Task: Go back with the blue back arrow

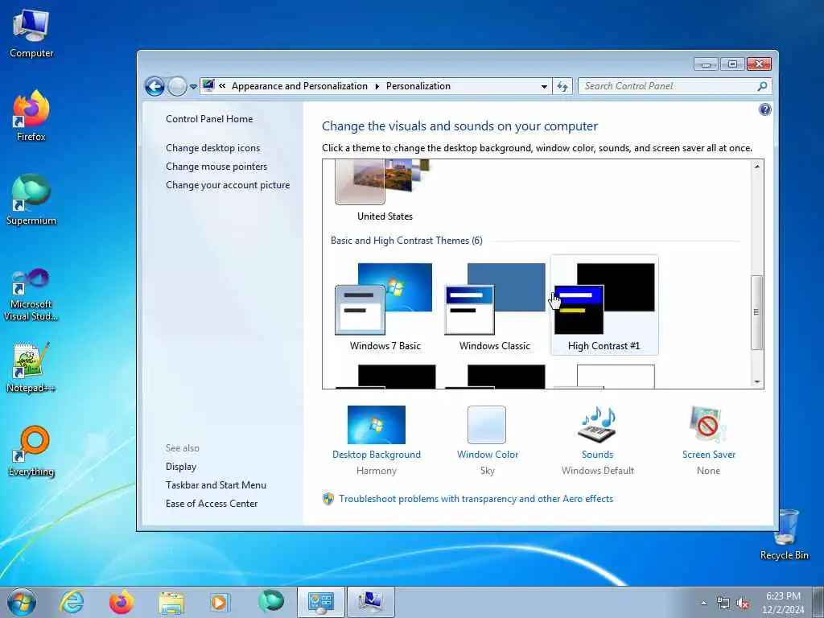Action: pyautogui.click(x=154, y=86)
